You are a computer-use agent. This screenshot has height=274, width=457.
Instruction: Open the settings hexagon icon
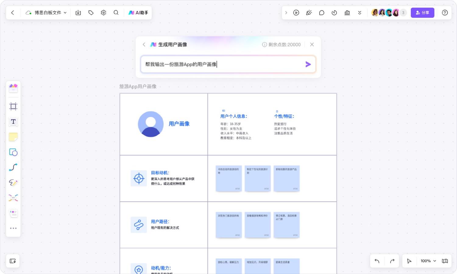point(104,12)
